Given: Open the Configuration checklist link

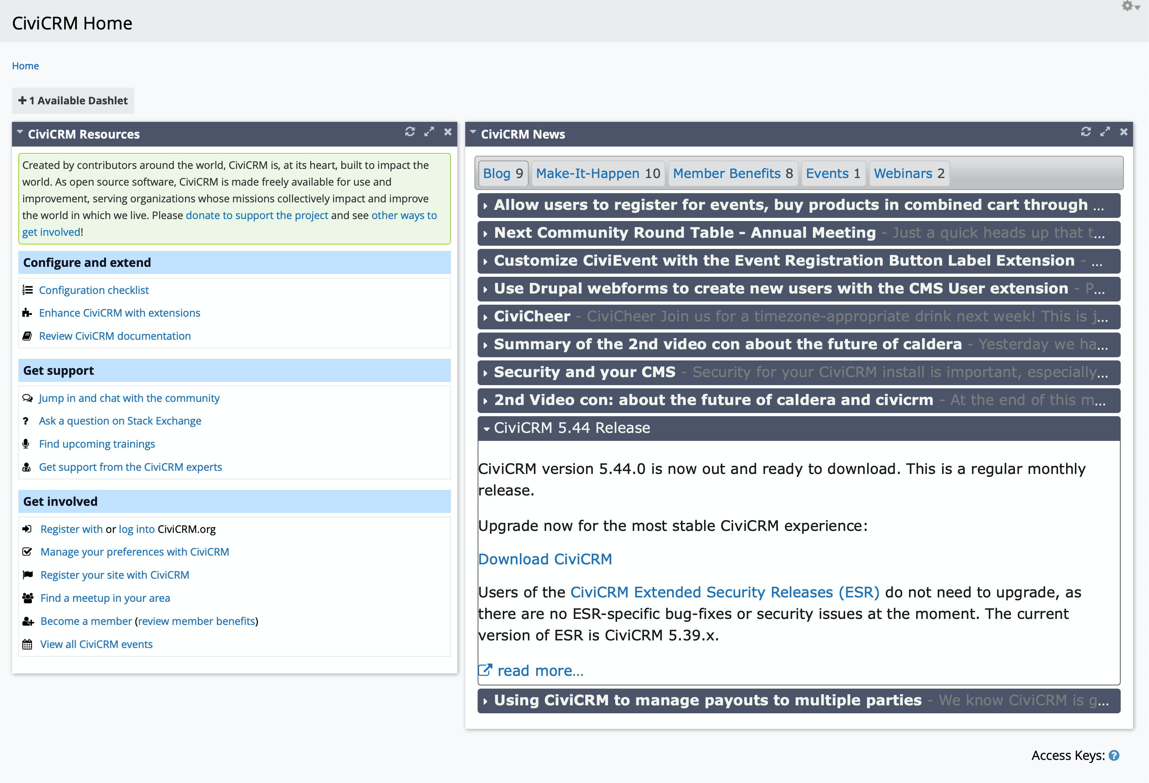Looking at the screenshot, I should [x=94, y=290].
